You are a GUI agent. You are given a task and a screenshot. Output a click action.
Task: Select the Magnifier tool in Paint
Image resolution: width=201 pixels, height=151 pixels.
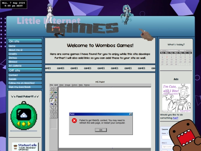tap(55, 97)
